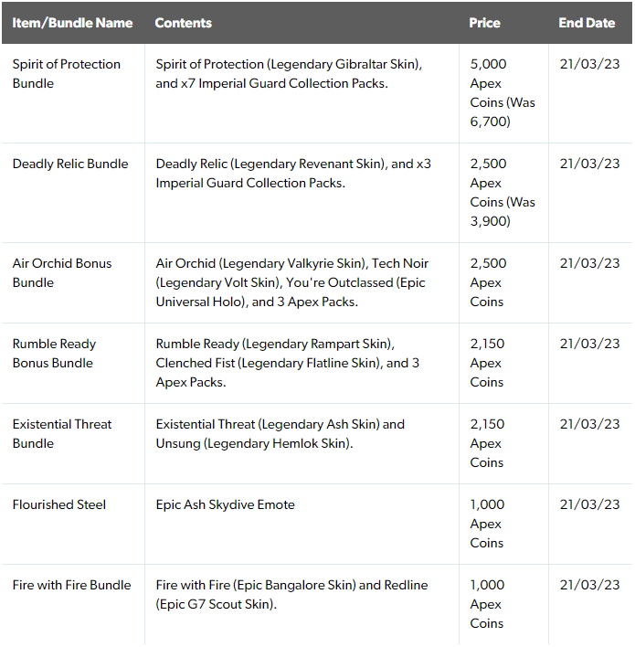
Task: Select the Spirit of Protection Bundle name
Action: [67, 74]
